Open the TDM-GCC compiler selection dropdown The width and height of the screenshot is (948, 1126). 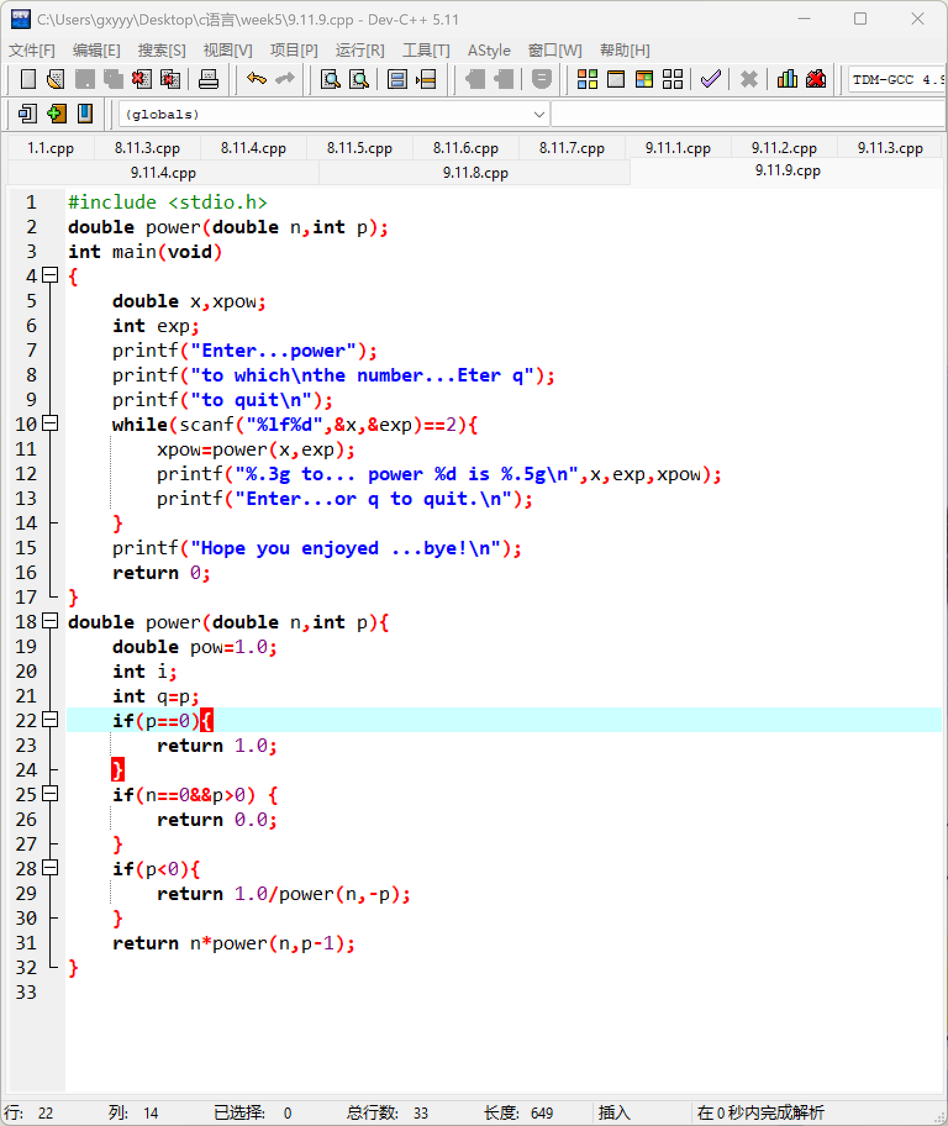tap(897, 80)
